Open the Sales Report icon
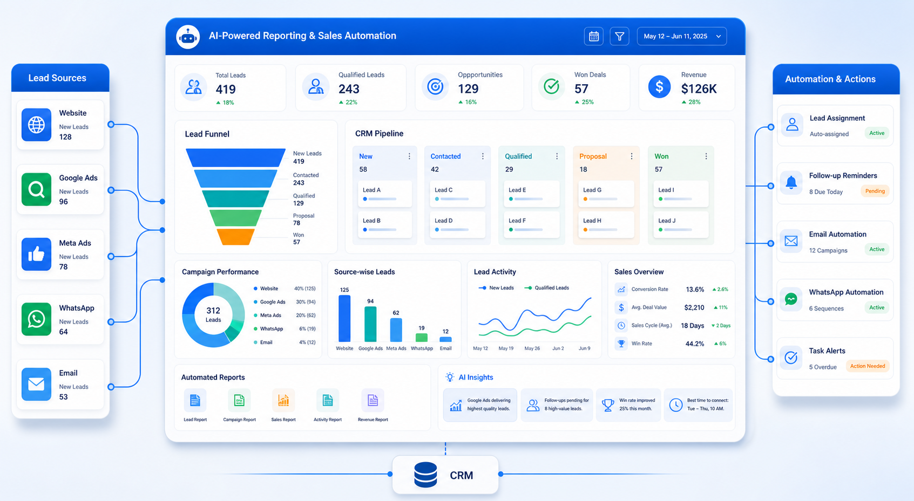The width and height of the screenshot is (914, 501). pyautogui.click(x=283, y=401)
